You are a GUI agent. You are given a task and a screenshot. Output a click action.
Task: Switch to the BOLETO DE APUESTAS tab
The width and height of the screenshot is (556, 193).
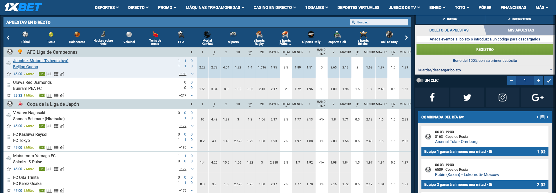(x=449, y=30)
